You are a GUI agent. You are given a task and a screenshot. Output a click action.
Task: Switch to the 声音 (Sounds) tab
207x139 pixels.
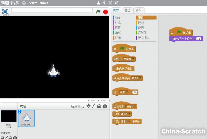[139, 10]
